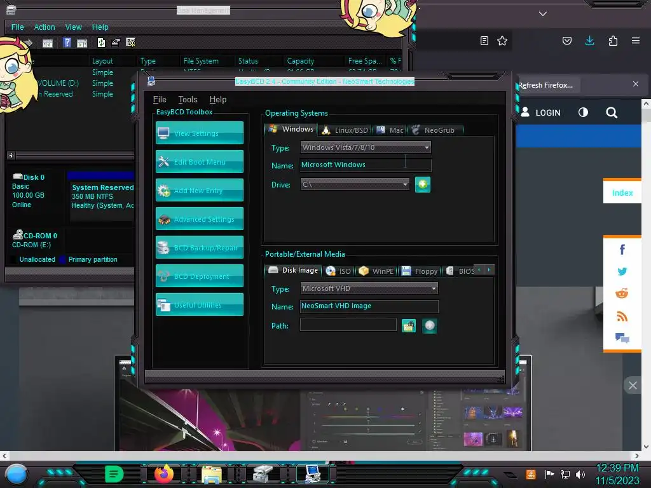
Task: Click the disk list settings icon in Disk Management toolbar
Action: coord(131,43)
